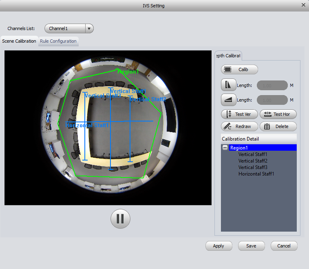Select Horizontal Staff1 in the tree
Viewport: 309px width, 269px height.
(256, 174)
